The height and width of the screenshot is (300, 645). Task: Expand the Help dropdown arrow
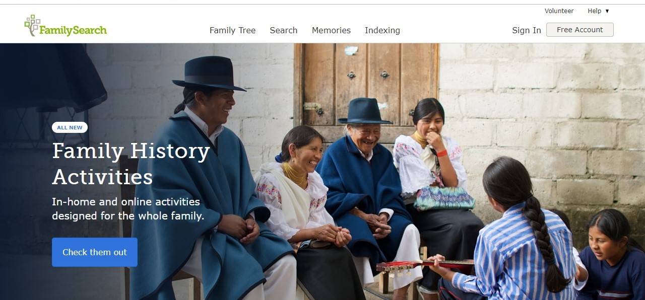pyautogui.click(x=607, y=11)
